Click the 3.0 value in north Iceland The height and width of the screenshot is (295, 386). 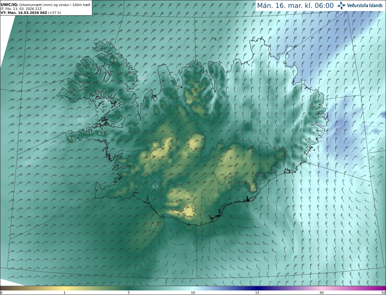point(189,102)
